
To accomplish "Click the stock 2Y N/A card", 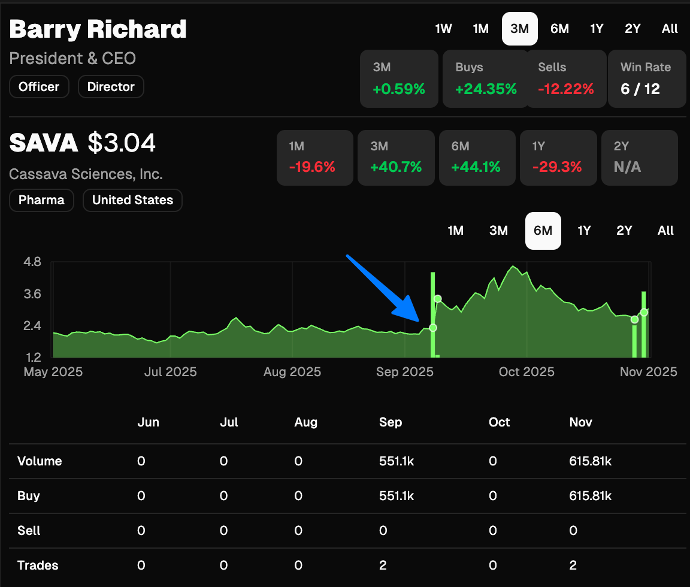I will pos(640,158).
